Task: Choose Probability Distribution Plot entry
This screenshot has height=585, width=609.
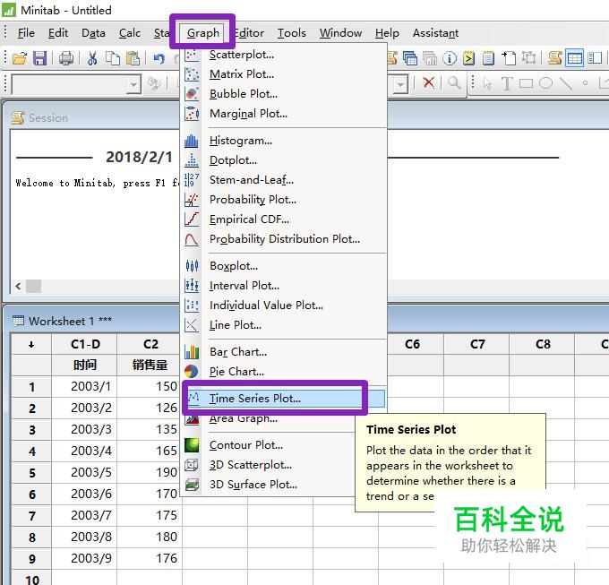Action: (284, 238)
